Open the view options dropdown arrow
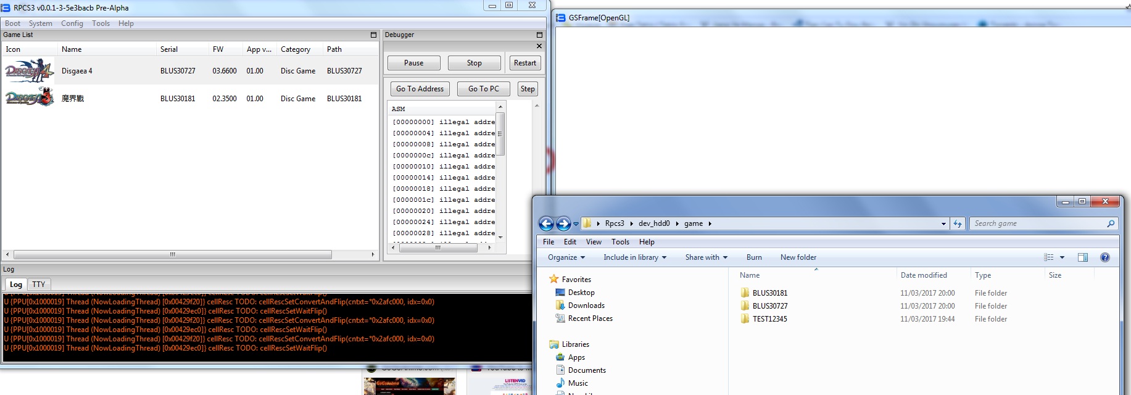The height and width of the screenshot is (395, 1131). [1062, 257]
